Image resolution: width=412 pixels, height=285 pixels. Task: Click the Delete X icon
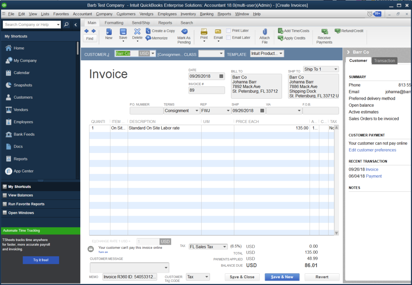coord(137,31)
